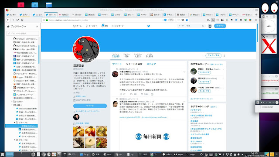Click the blue ツイート button in the header

coord(220,26)
